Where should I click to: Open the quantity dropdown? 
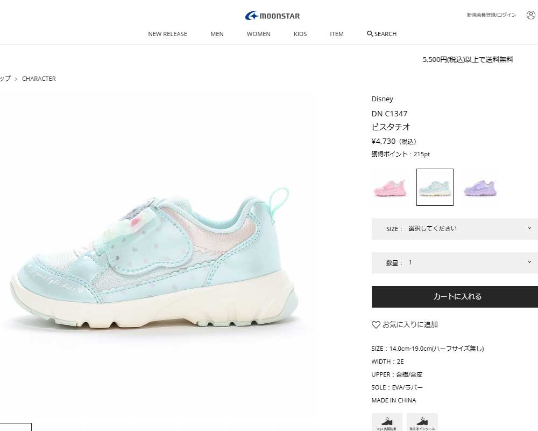455,262
